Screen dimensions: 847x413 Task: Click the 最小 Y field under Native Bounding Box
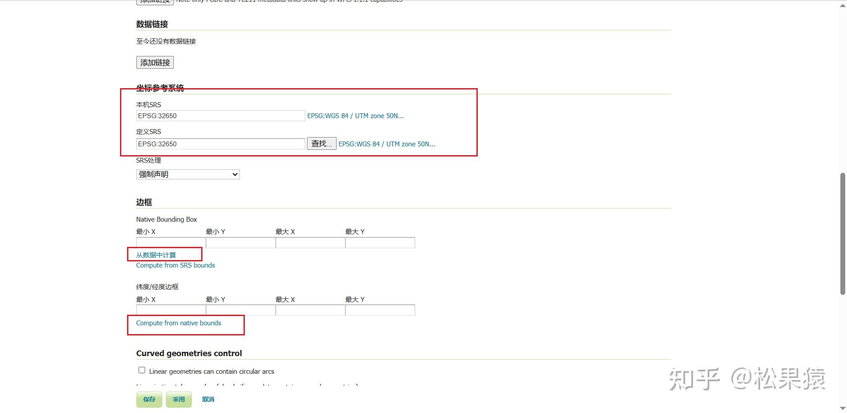coord(240,242)
